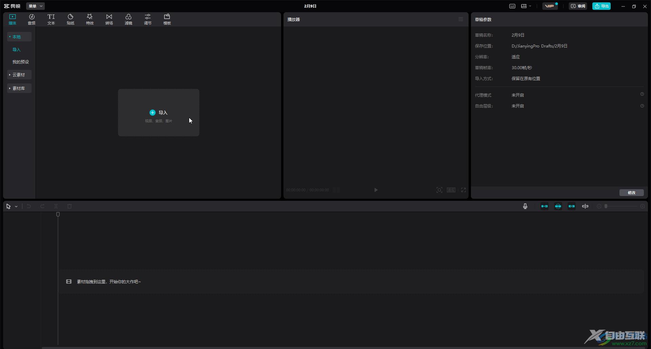This screenshot has width=651, height=349.
Task: Click the 剪映 app logo
Action: (12, 6)
